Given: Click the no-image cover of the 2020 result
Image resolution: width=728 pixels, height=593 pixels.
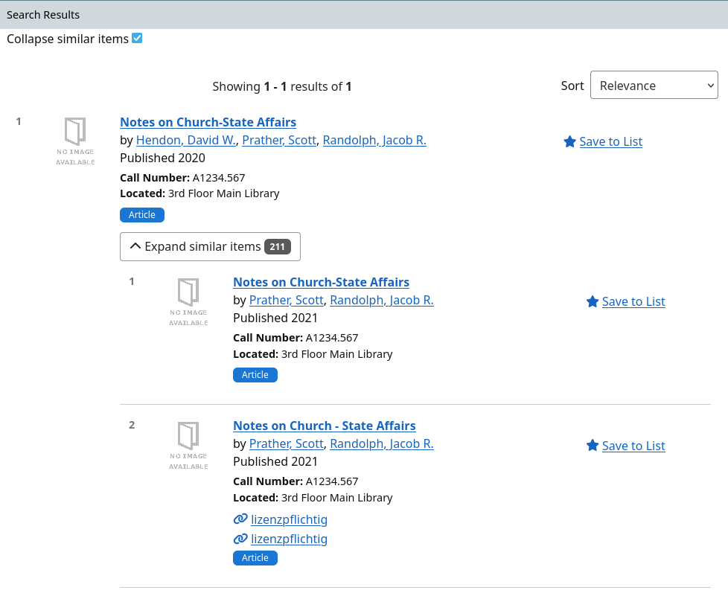Looking at the screenshot, I should click(75, 141).
